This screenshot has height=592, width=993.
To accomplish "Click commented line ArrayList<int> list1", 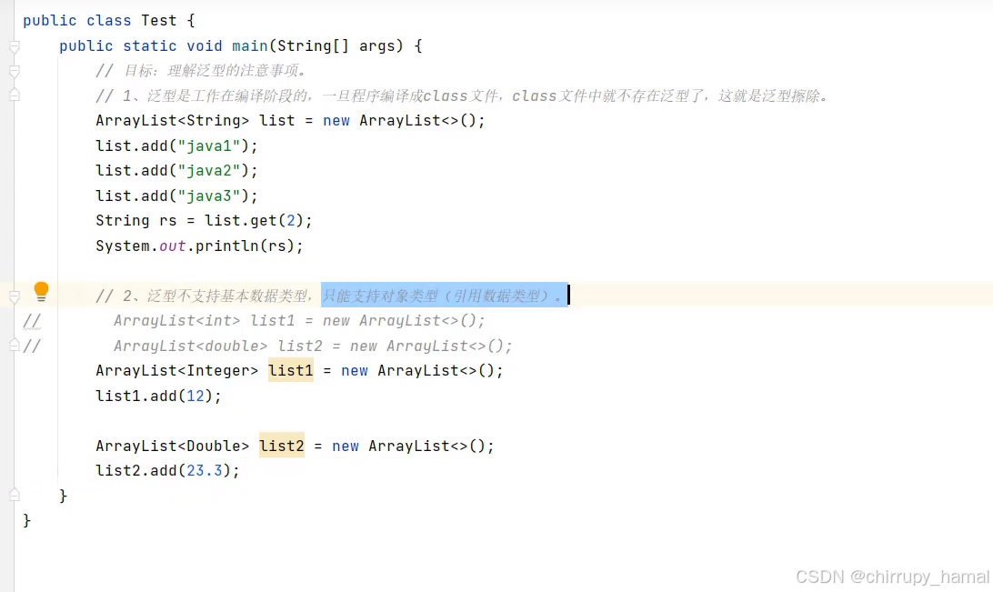I will tap(299, 320).
